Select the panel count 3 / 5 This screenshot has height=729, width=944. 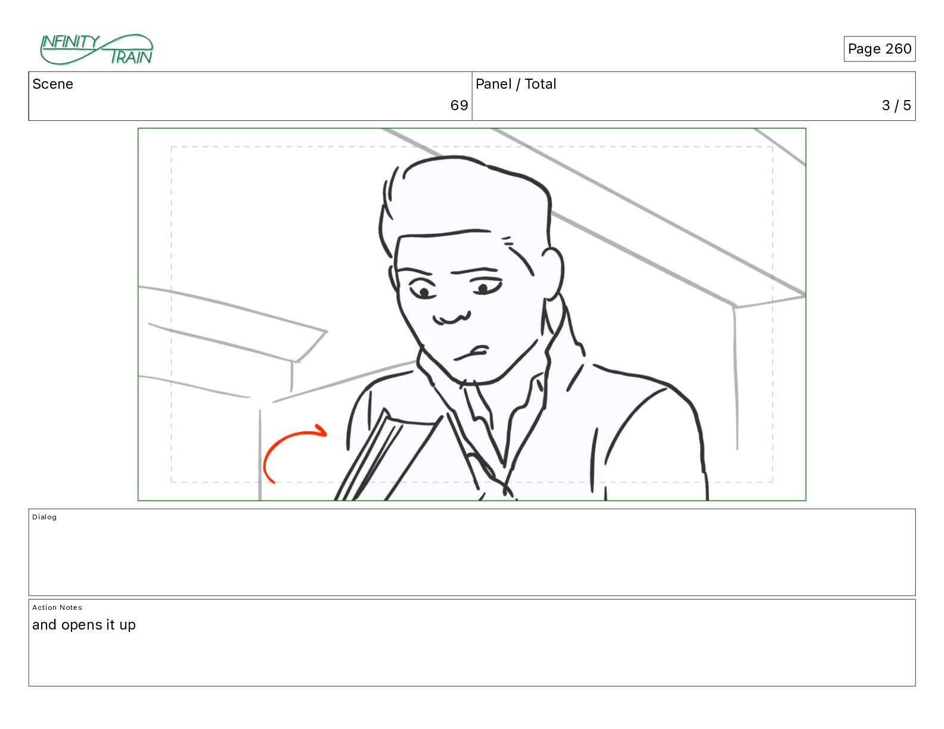(896, 105)
